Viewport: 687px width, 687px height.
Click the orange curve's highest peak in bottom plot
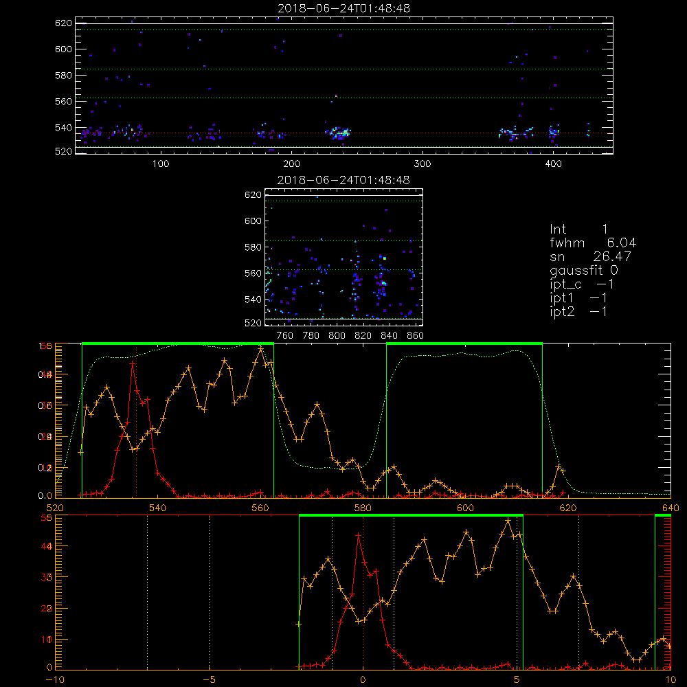coord(508,521)
